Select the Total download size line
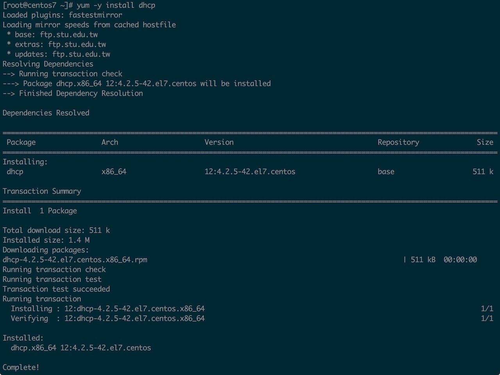 coord(56,230)
